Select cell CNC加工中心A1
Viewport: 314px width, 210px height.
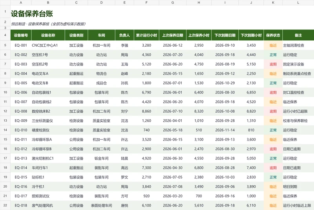point(48,45)
